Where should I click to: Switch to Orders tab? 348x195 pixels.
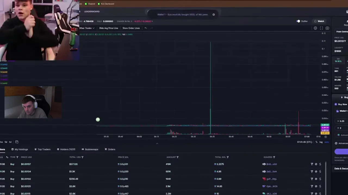click(x=110, y=149)
